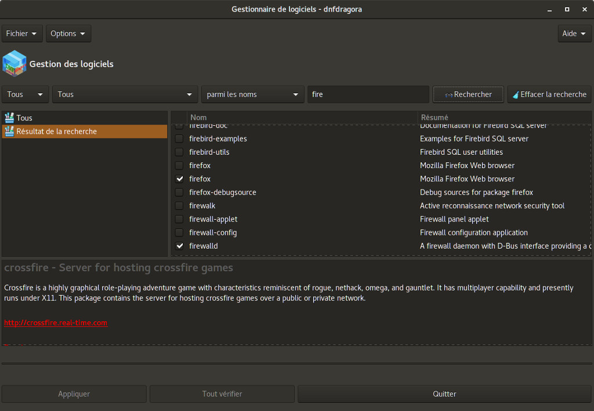Expand the wide Tous group dropdown
The height and width of the screenshot is (411, 594).
125,94
